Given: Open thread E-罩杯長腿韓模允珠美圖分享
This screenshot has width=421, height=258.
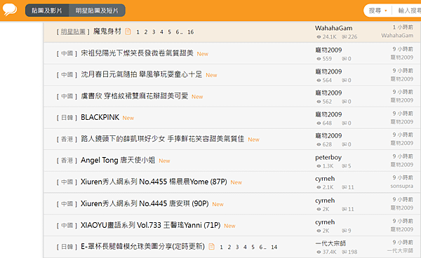Looking at the screenshot, I should coord(142,246).
